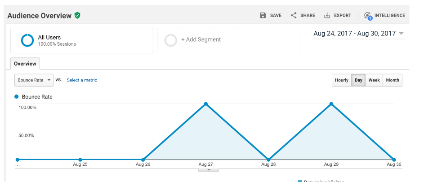
Task: Click the Export download icon
Action: 327,15
